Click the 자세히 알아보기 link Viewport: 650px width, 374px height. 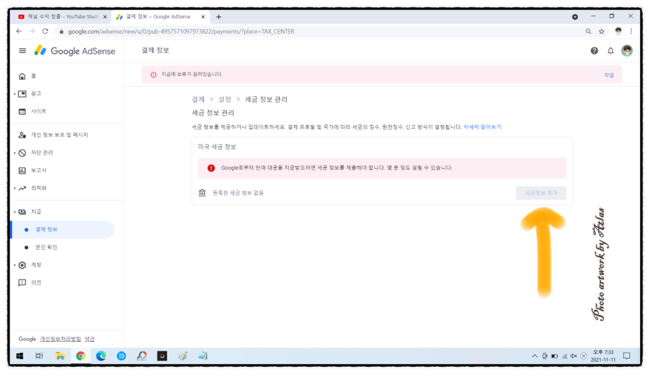click(482, 127)
